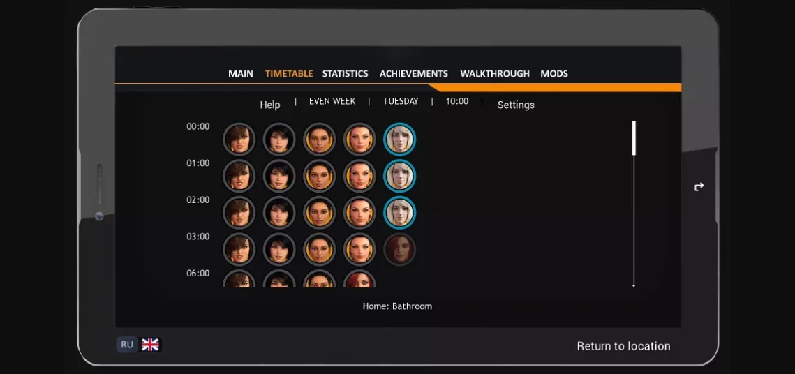The image size is (795, 374).
Task: Change the 10:00 time selector
Action: [x=457, y=101]
